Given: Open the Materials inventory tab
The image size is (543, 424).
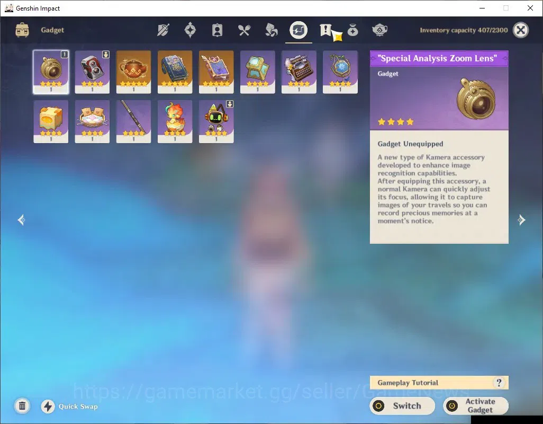Looking at the screenshot, I should point(271,30).
